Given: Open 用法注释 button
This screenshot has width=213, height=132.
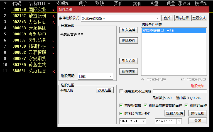Looking at the screenshot, I should [x=182, y=18].
